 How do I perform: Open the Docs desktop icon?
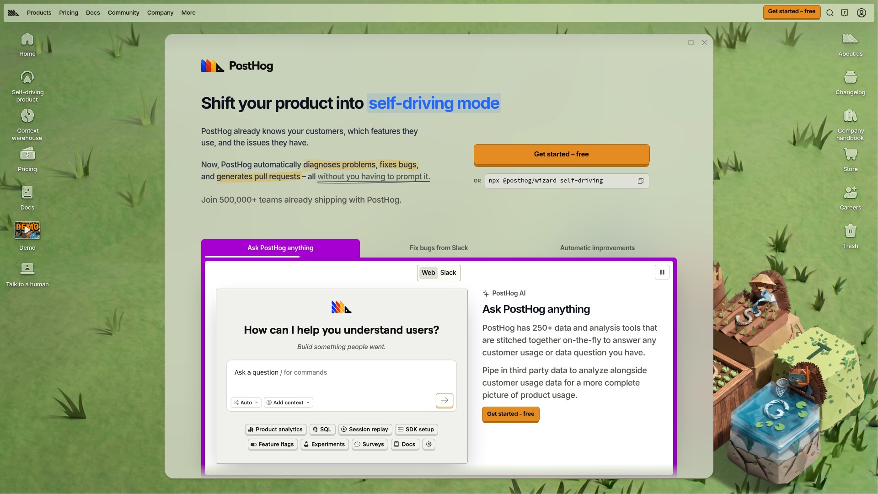27,198
